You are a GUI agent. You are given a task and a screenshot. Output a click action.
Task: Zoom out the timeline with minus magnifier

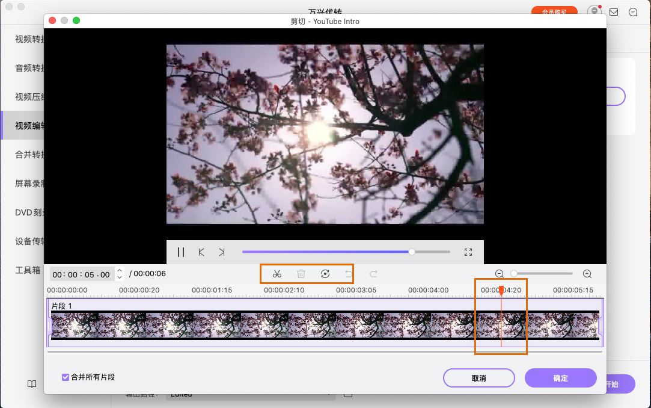(x=499, y=274)
